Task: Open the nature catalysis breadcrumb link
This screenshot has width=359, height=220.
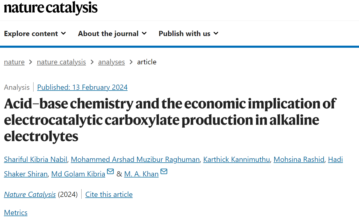Action: [x=61, y=62]
